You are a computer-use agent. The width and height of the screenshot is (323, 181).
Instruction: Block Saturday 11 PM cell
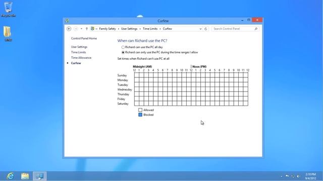pyautogui.click(x=246, y=104)
